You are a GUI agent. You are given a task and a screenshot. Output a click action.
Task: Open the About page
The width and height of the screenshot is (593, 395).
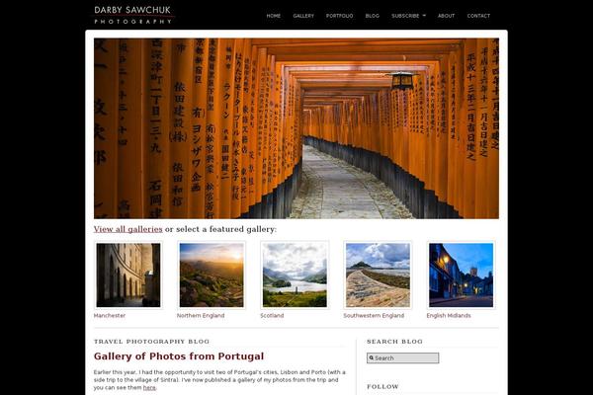447,16
